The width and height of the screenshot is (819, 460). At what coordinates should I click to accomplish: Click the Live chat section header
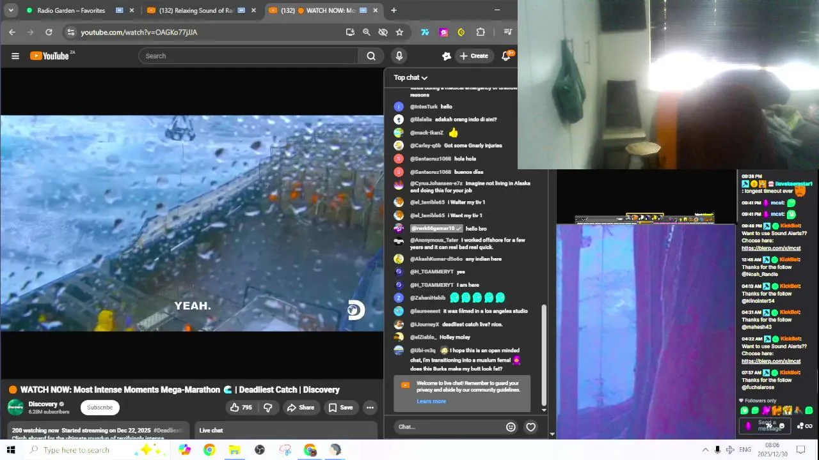click(x=211, y=431)
